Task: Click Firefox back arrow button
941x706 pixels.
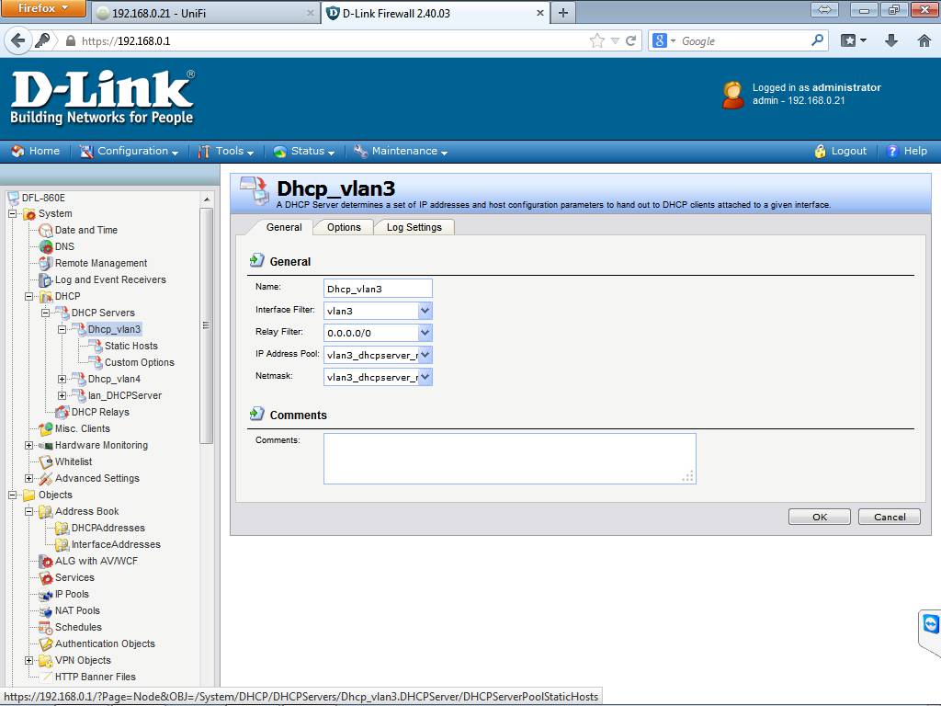Action: [x=18, y=40]
